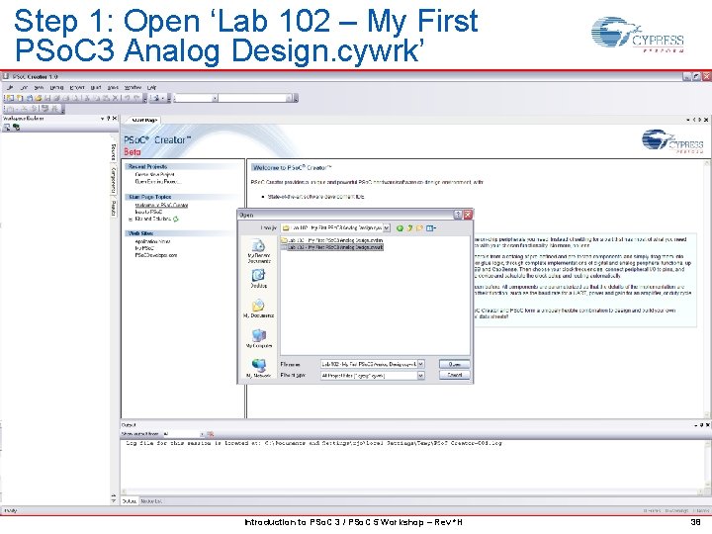Click the Undo toolbar icon

[128, 98]
